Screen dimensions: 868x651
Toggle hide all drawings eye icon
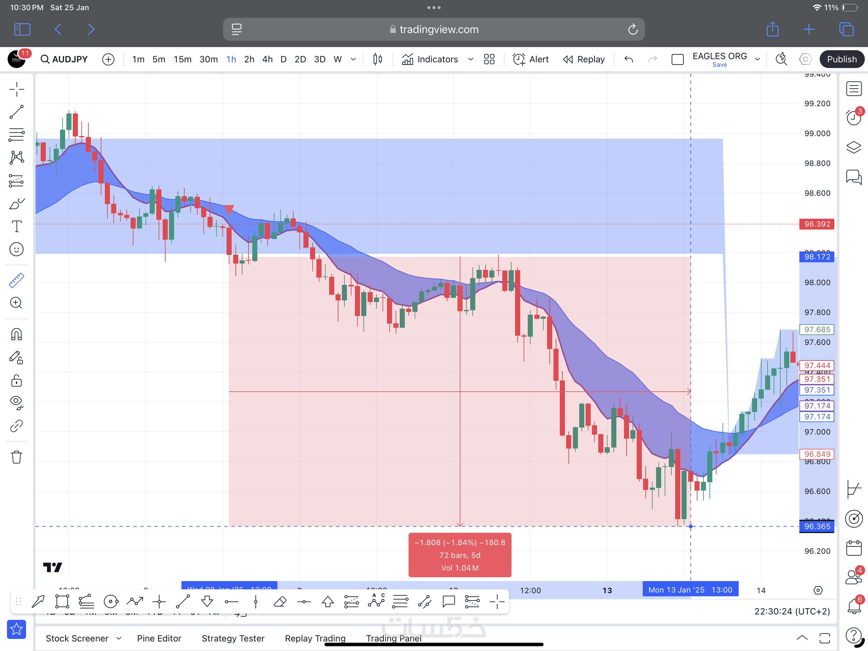pos(17,402)
